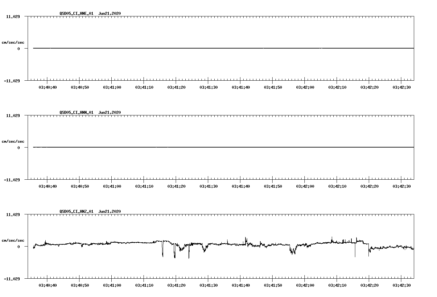437x297 pixels.
Task: Click the 03:41:30 time label under the HNZ plot
Action: coord(209,285)
